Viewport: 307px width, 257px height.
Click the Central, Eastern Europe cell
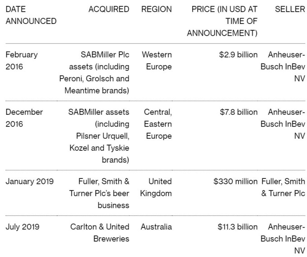[x=158, y=124]
